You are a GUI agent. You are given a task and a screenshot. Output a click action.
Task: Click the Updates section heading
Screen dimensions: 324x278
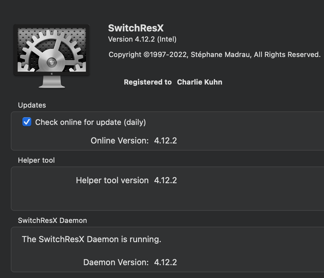(x=32, y=105)
